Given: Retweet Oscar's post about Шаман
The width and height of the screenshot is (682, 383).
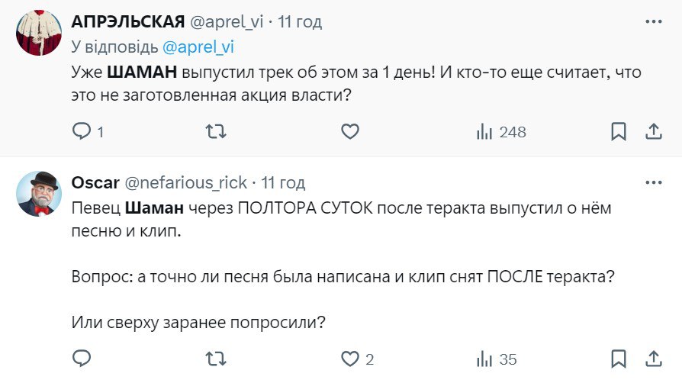Looking at the screenshot, I should [217, 359].
